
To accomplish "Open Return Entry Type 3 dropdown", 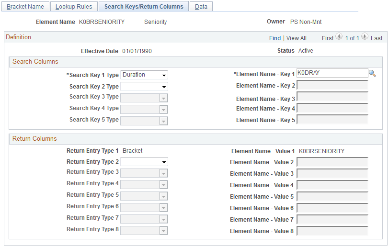I will coord(144,173).
